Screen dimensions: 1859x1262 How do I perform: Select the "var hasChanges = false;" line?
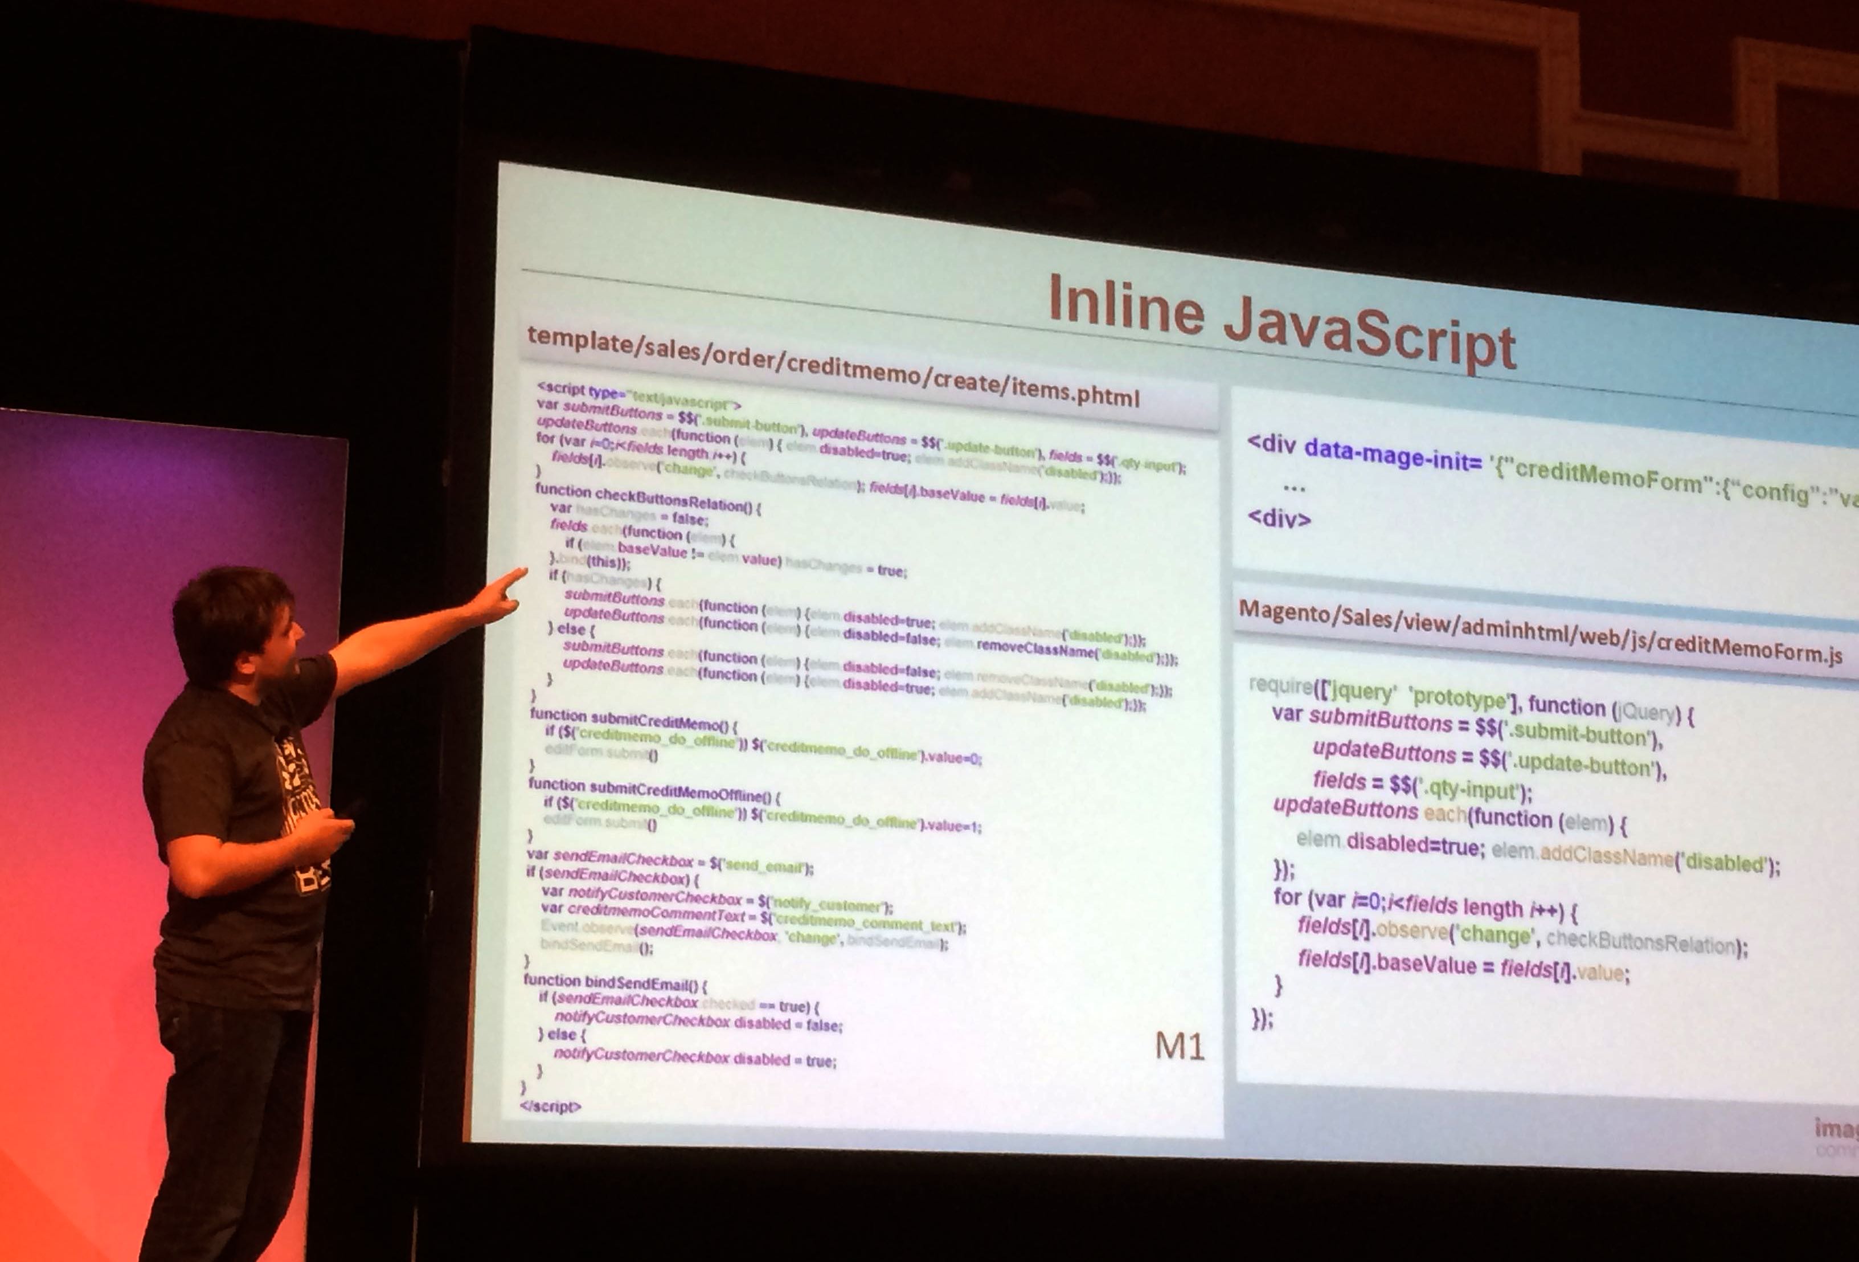pos(629,514)
